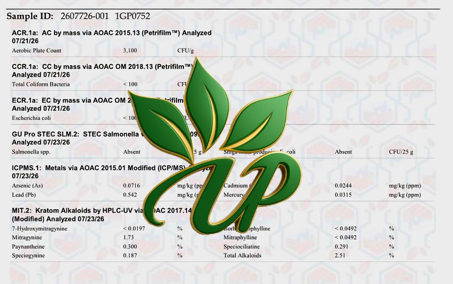453x284 pixels.
Task: Select the "Paynantheine" label
Action: [x=28, y=246]
